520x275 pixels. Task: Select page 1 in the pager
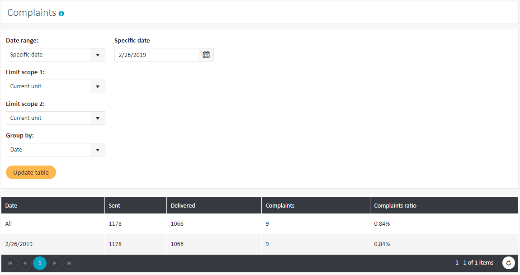pyautogui.click(x=40, y=263)
